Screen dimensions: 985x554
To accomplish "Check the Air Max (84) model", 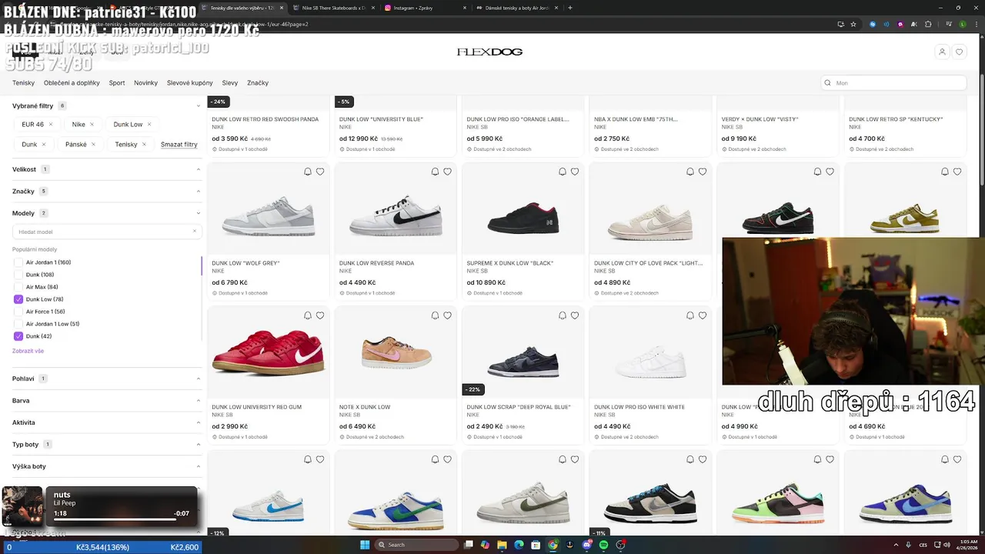I will click(18, 287).
